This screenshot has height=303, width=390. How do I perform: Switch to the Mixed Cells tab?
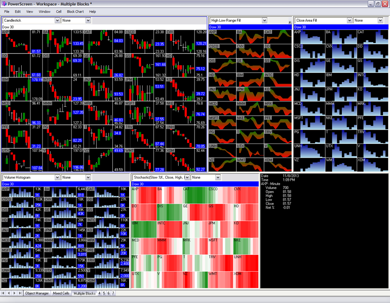[x=61, y=293]
